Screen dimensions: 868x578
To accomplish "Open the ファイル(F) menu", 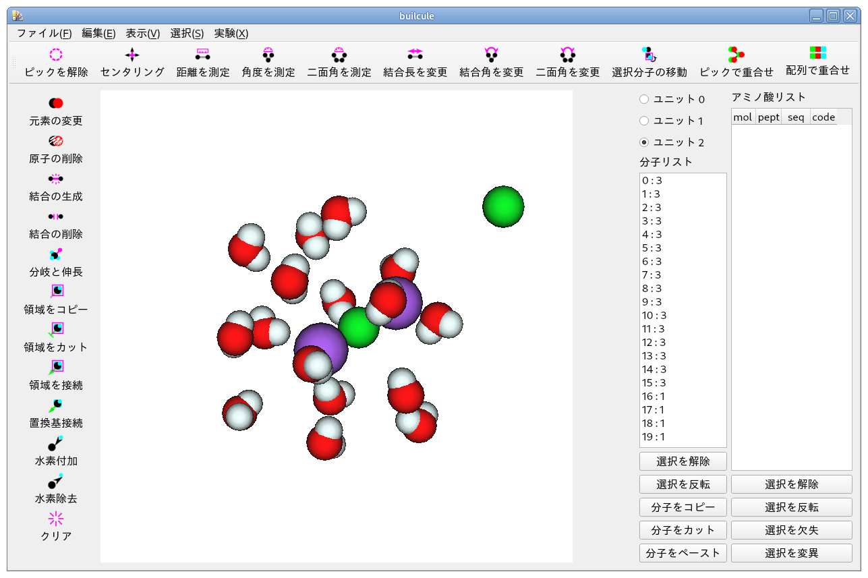I will pos(44,33).
